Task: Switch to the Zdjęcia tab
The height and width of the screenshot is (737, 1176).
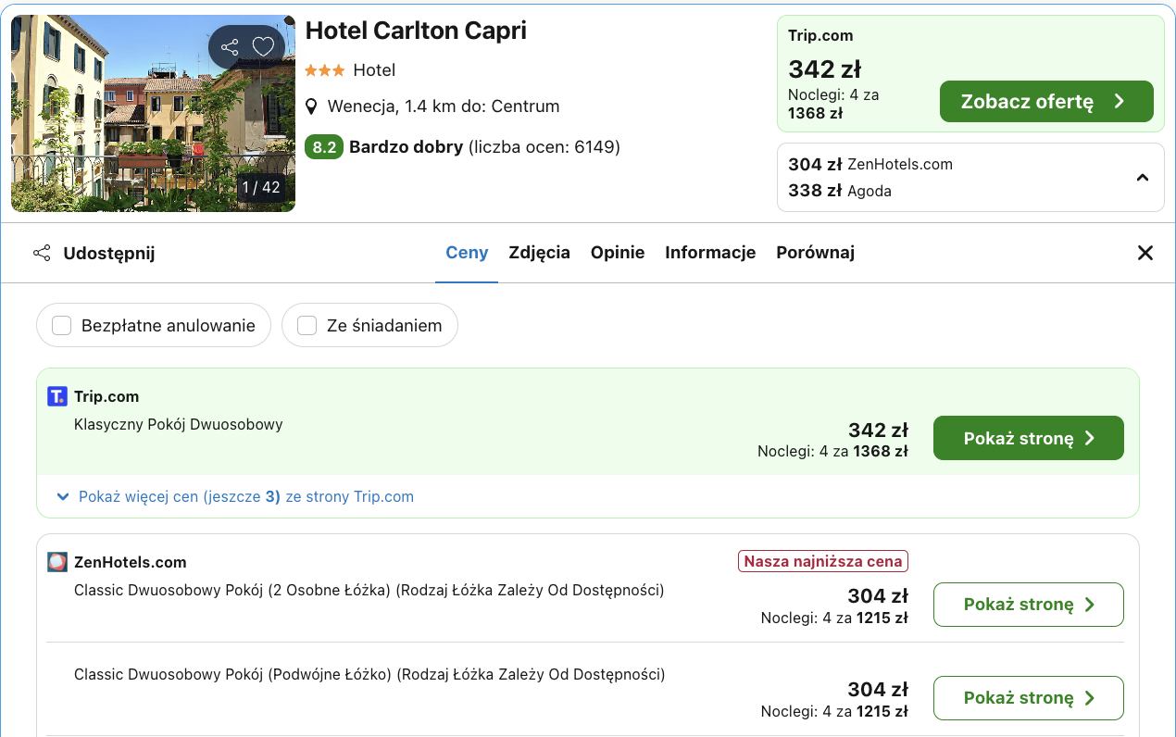Action: coord(539,252)
